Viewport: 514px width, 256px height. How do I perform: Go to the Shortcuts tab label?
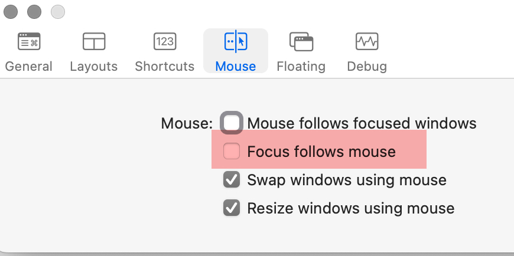click(x=165, y=67)
